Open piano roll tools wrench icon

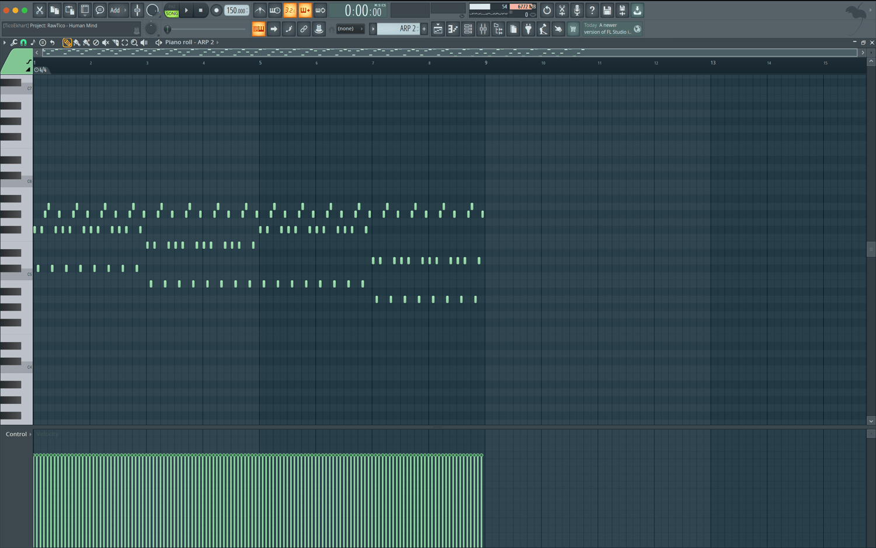tap(14, 43)
